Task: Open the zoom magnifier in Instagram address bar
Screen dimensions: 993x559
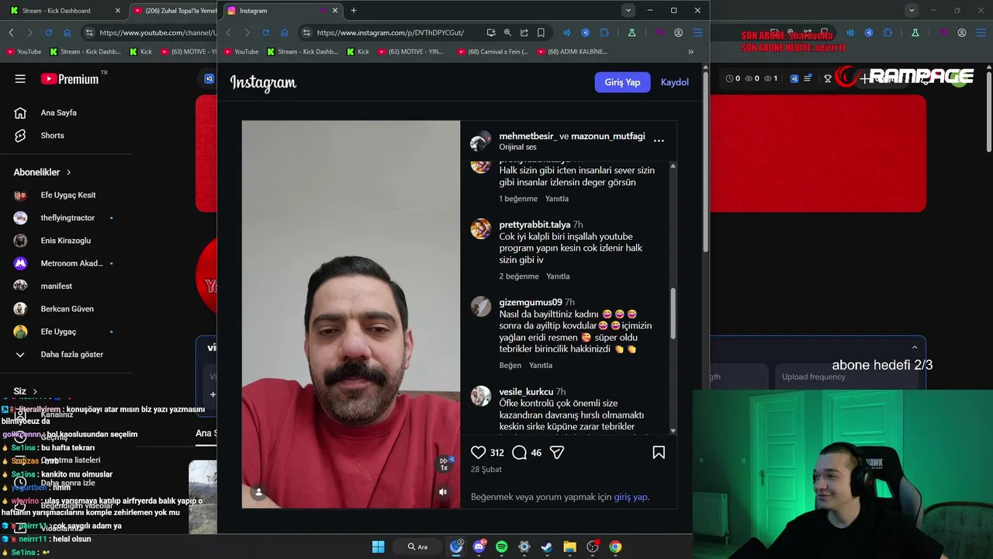Action: pos(507,33)
